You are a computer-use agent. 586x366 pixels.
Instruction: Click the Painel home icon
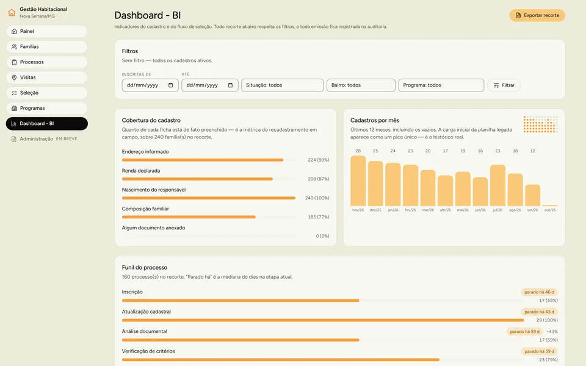(x=14, y=31)
